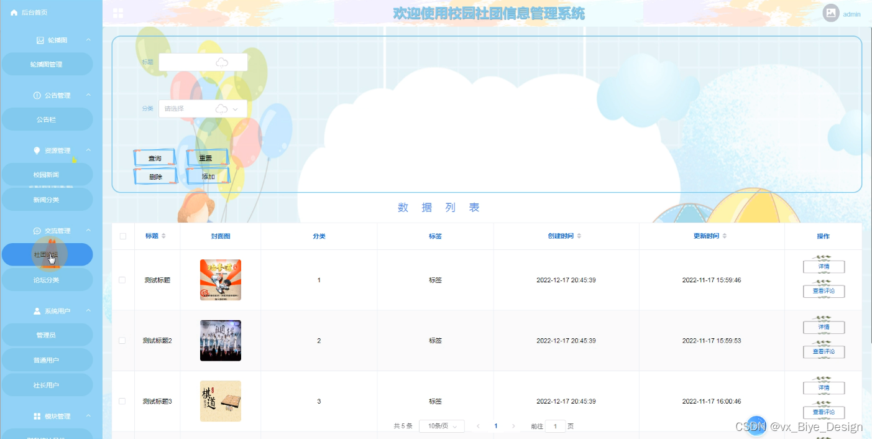
Task: Go to previous page with left arrow
Action: (x=478, y=426)
